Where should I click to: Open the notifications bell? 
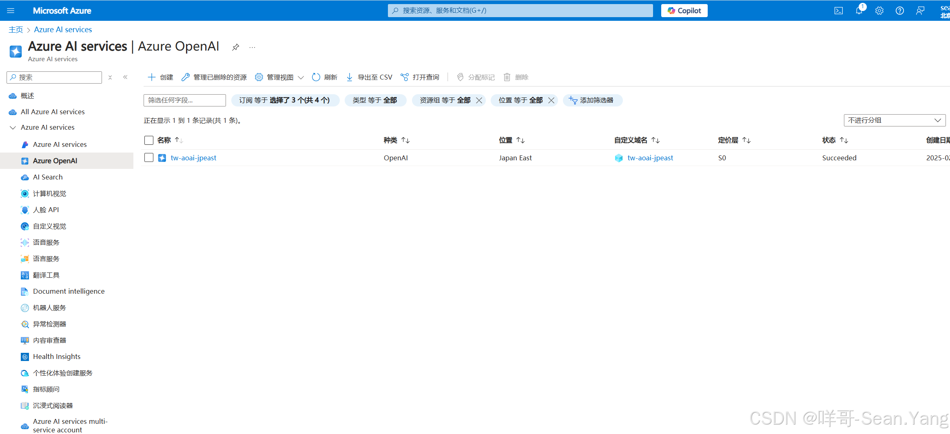859,11
